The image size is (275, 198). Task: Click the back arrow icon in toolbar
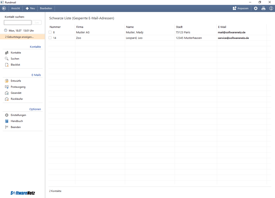pos(4,8)
